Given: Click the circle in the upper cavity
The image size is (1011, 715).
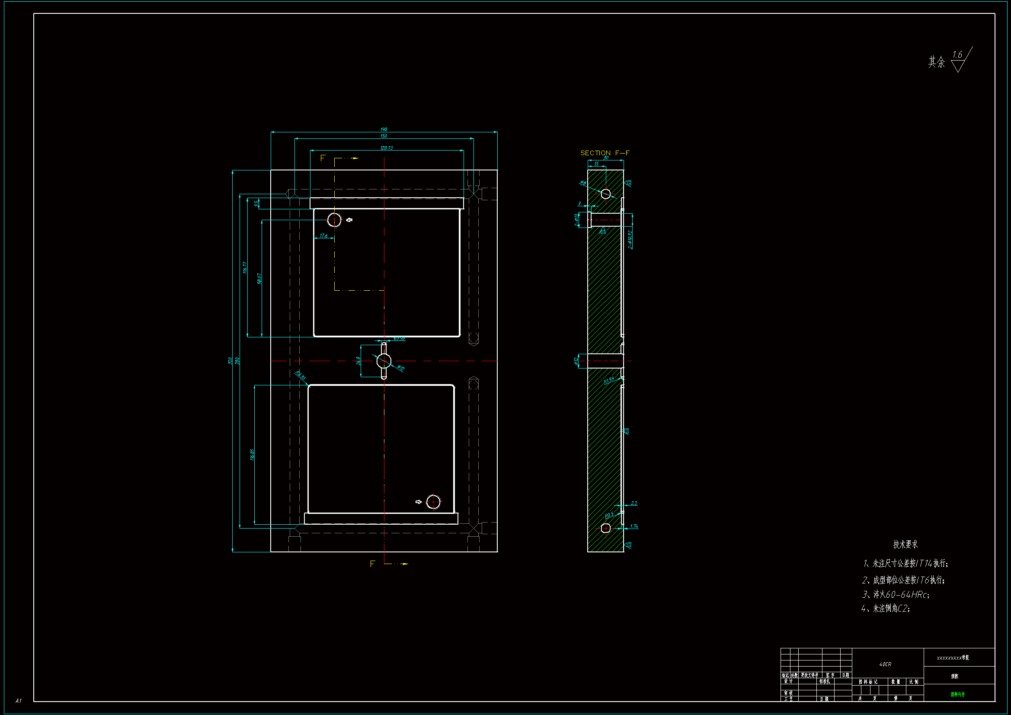Looking at the screenshot, I should pos(334,219).
